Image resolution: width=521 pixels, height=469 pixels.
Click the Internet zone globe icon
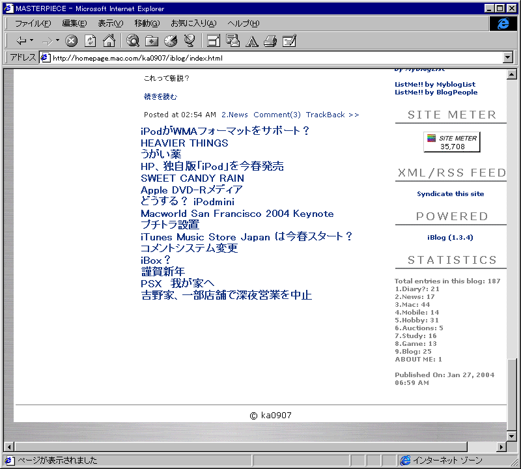click(405, 461)
